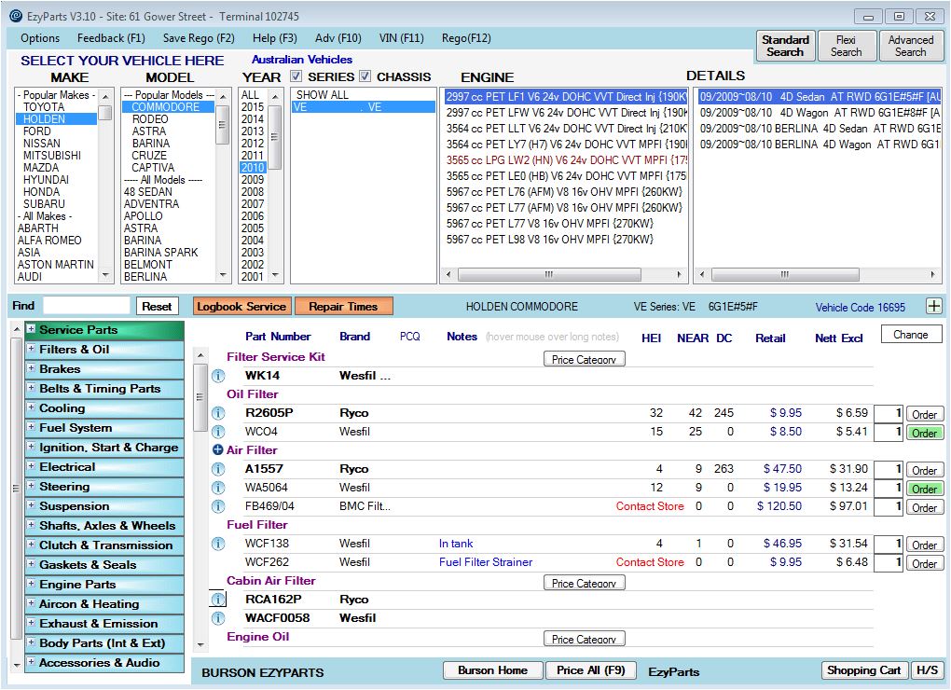Screen dimensions: 951x690
Task: Expand Shafts, Axles & Wheels category
Action: tap(32, 525)
